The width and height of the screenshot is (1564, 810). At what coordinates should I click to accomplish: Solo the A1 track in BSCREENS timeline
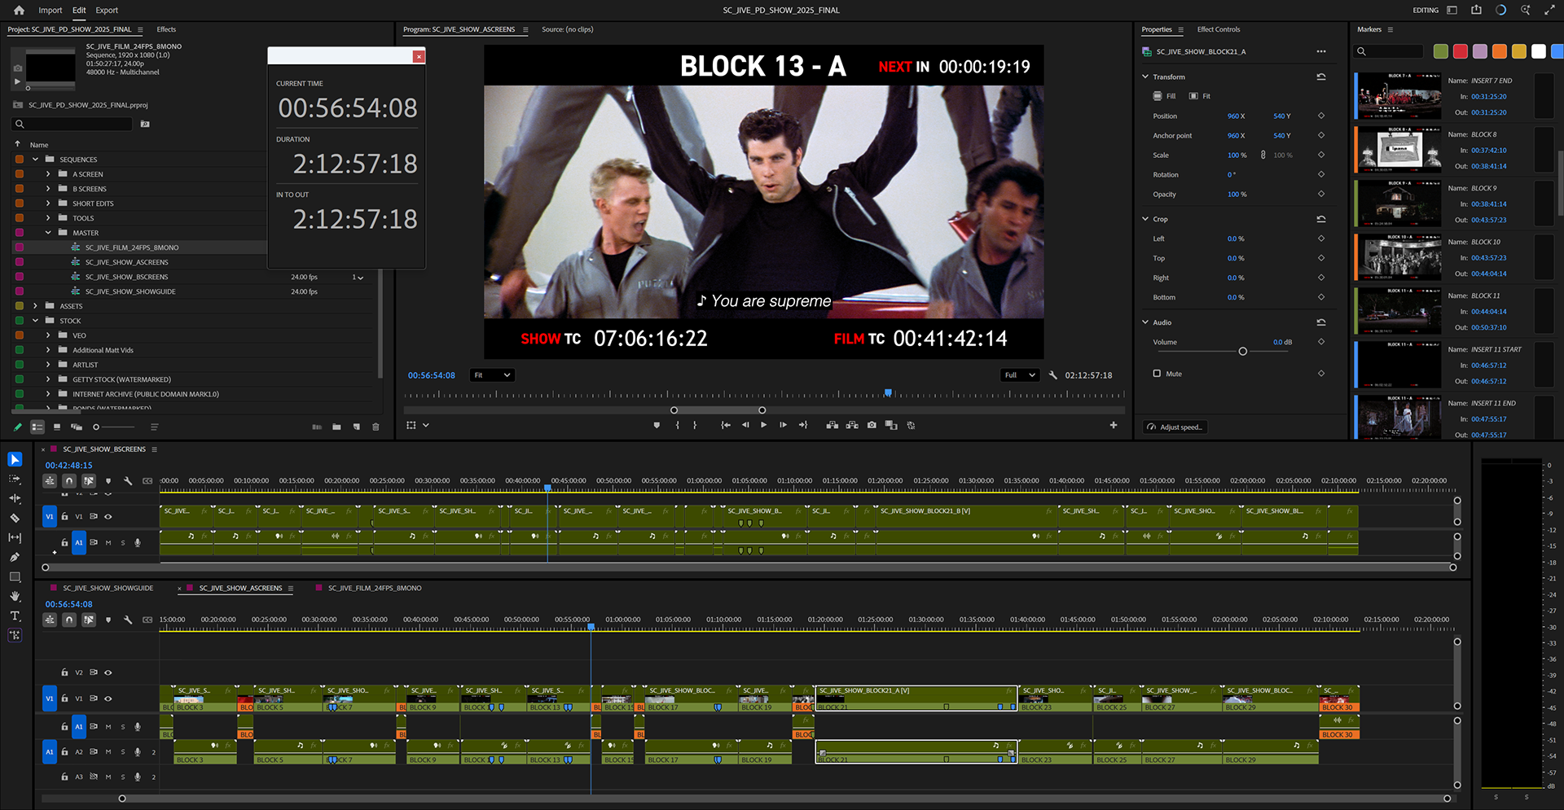pos(123,542)
